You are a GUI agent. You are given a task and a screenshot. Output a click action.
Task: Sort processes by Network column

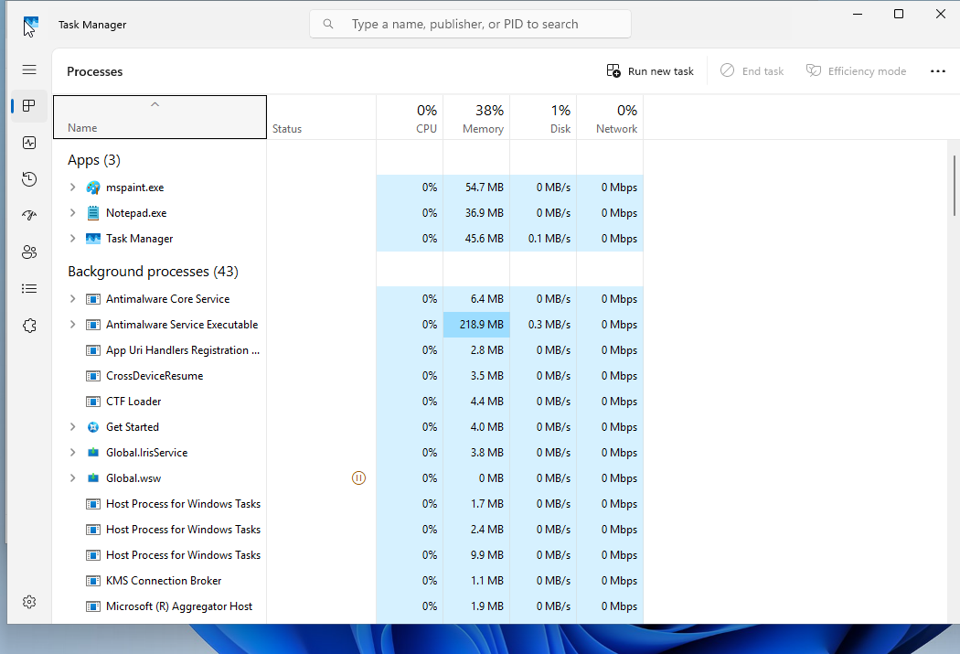tap(610, 117)
